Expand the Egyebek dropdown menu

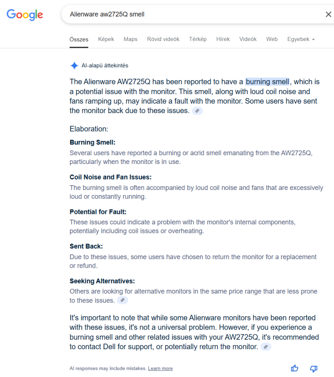point(301,39)
